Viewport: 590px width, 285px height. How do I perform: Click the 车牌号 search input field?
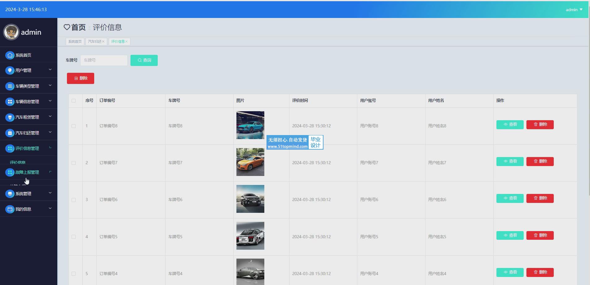pyautogui.click(x=104, y=60)
